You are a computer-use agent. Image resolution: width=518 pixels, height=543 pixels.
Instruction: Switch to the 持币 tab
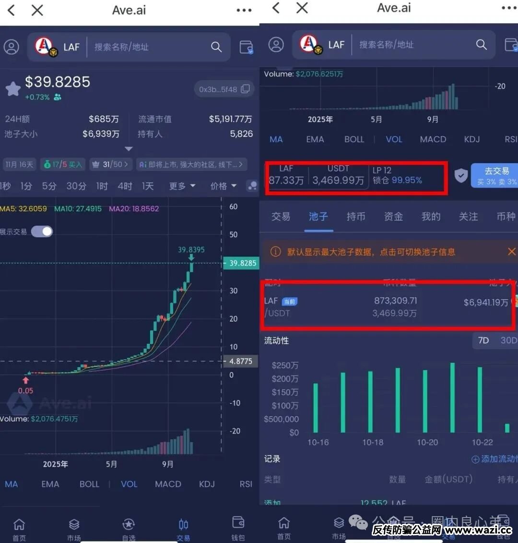[x=355, y=217]
